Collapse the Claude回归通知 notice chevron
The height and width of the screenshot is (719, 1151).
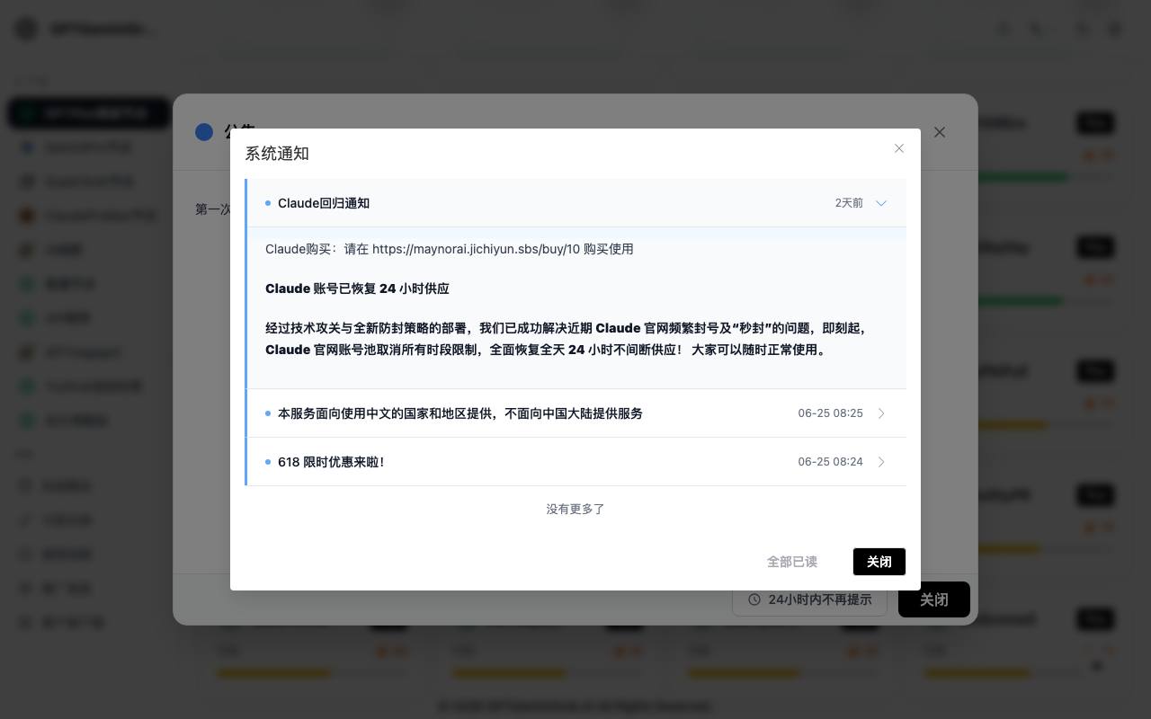881,203
